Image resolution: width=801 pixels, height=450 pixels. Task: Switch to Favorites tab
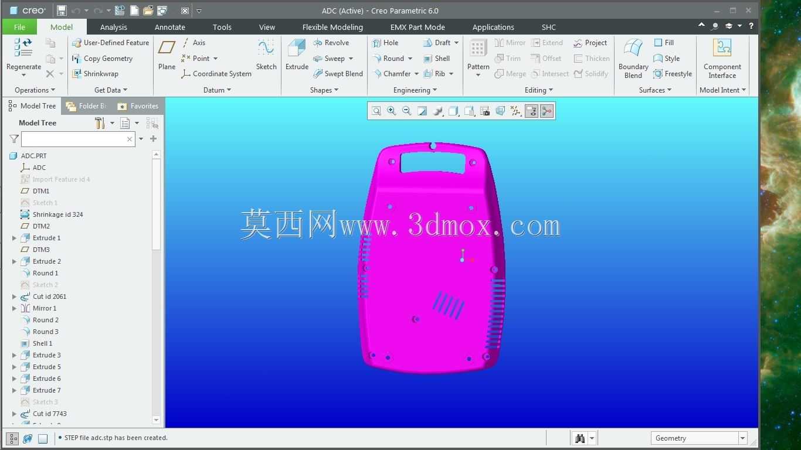coord(138,106)
